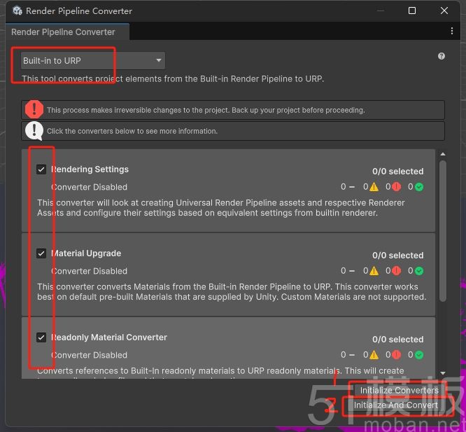Open the three-dot window options menu

(x=452, y=31)
